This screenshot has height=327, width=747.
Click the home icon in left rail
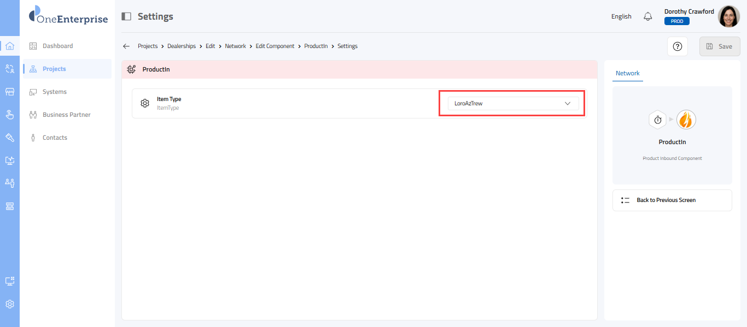[10, 46]
